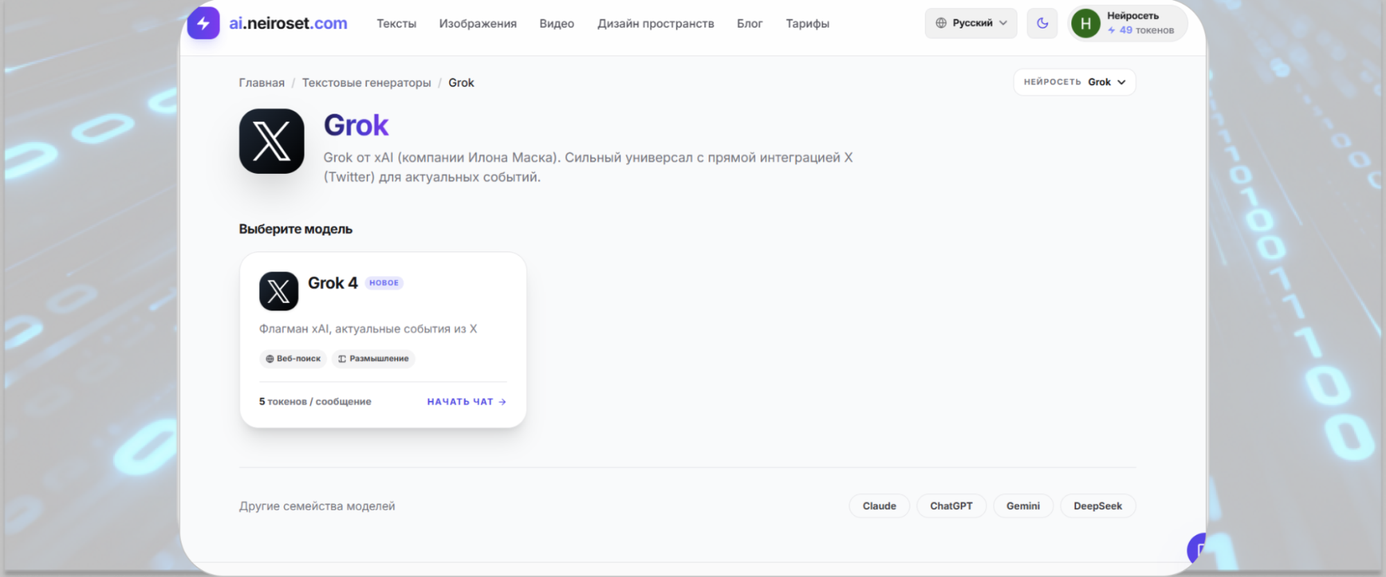Open the Изображения menu
1386x577 pixels.
pyautogui.click(x=478, y=24)
